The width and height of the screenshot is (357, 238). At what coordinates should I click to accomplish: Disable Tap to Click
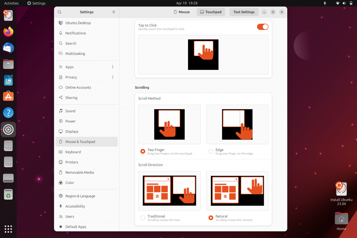263,27
